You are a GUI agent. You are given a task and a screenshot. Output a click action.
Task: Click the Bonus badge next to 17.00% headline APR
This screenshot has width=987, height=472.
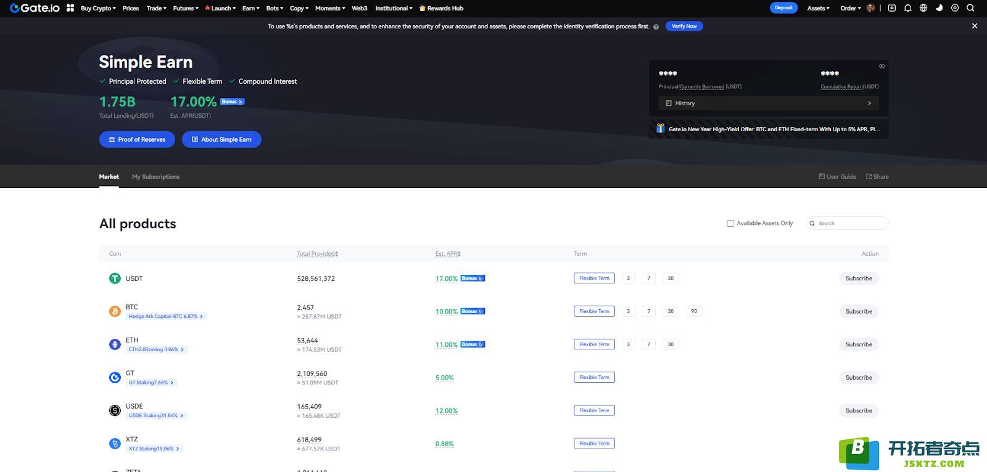233,102
